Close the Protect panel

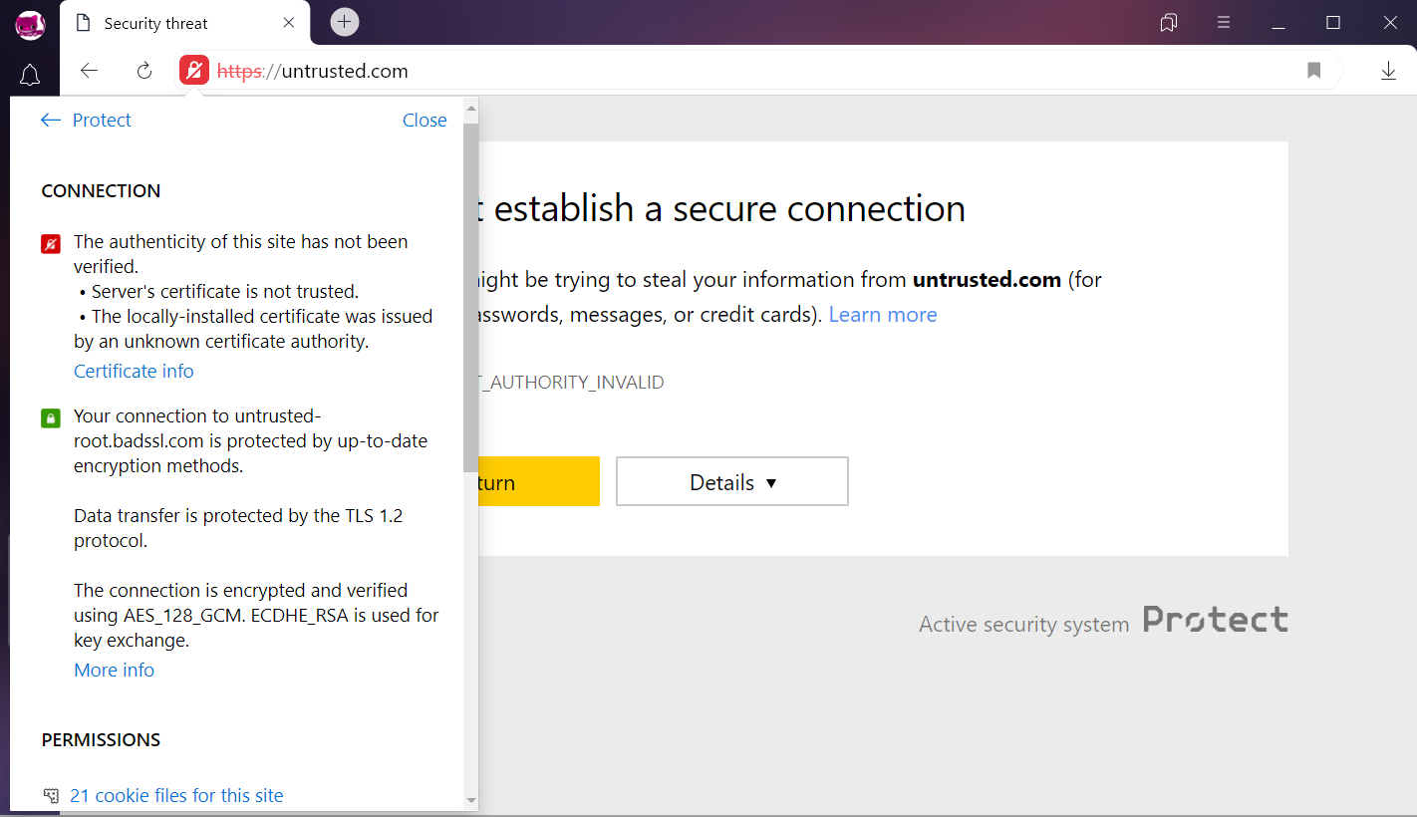[425, 120]
